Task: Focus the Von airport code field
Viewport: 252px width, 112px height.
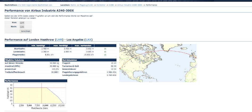Action: 22,23
